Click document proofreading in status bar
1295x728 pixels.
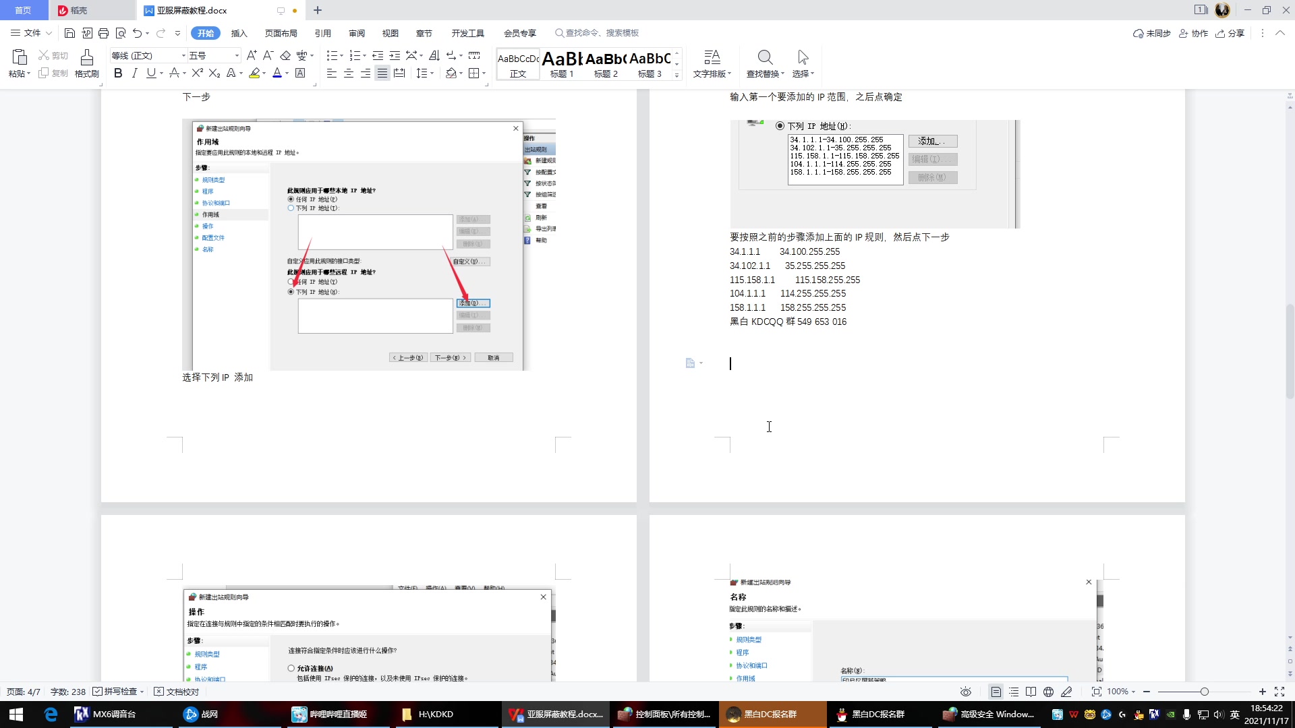[177, 692]
